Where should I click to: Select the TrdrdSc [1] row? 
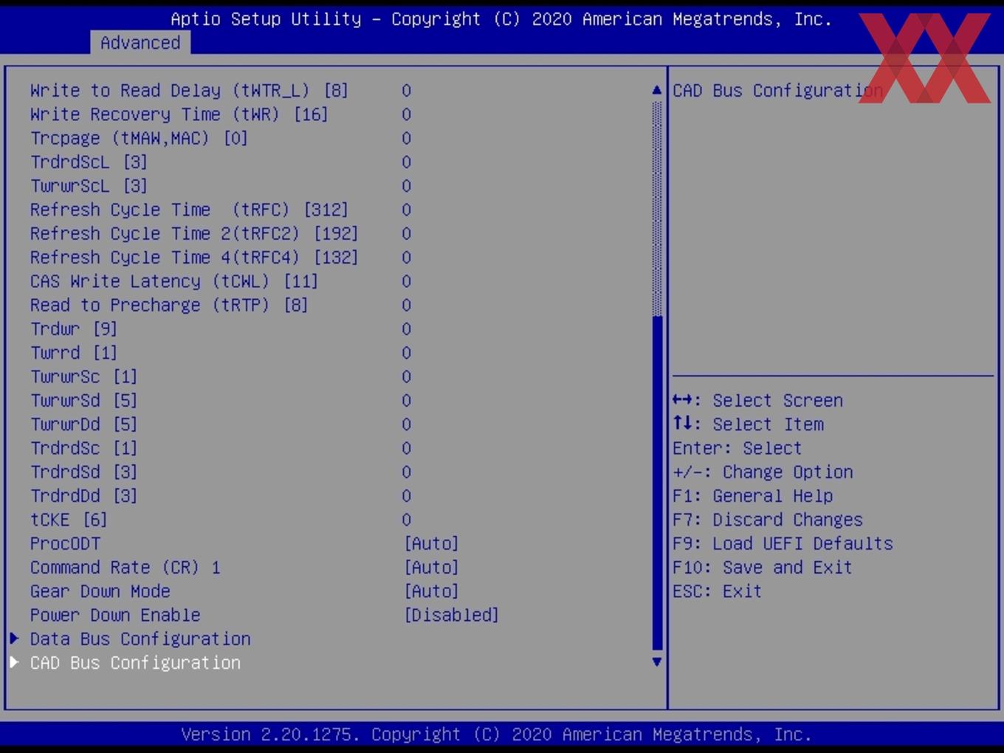point(221,449)
